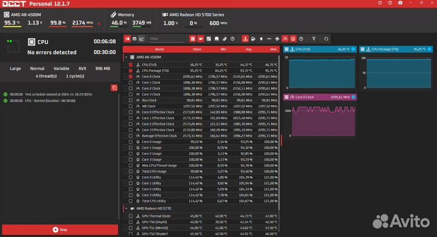437x237 pixels.
Task: Select the NB Clock row
Action: (201, 106)
